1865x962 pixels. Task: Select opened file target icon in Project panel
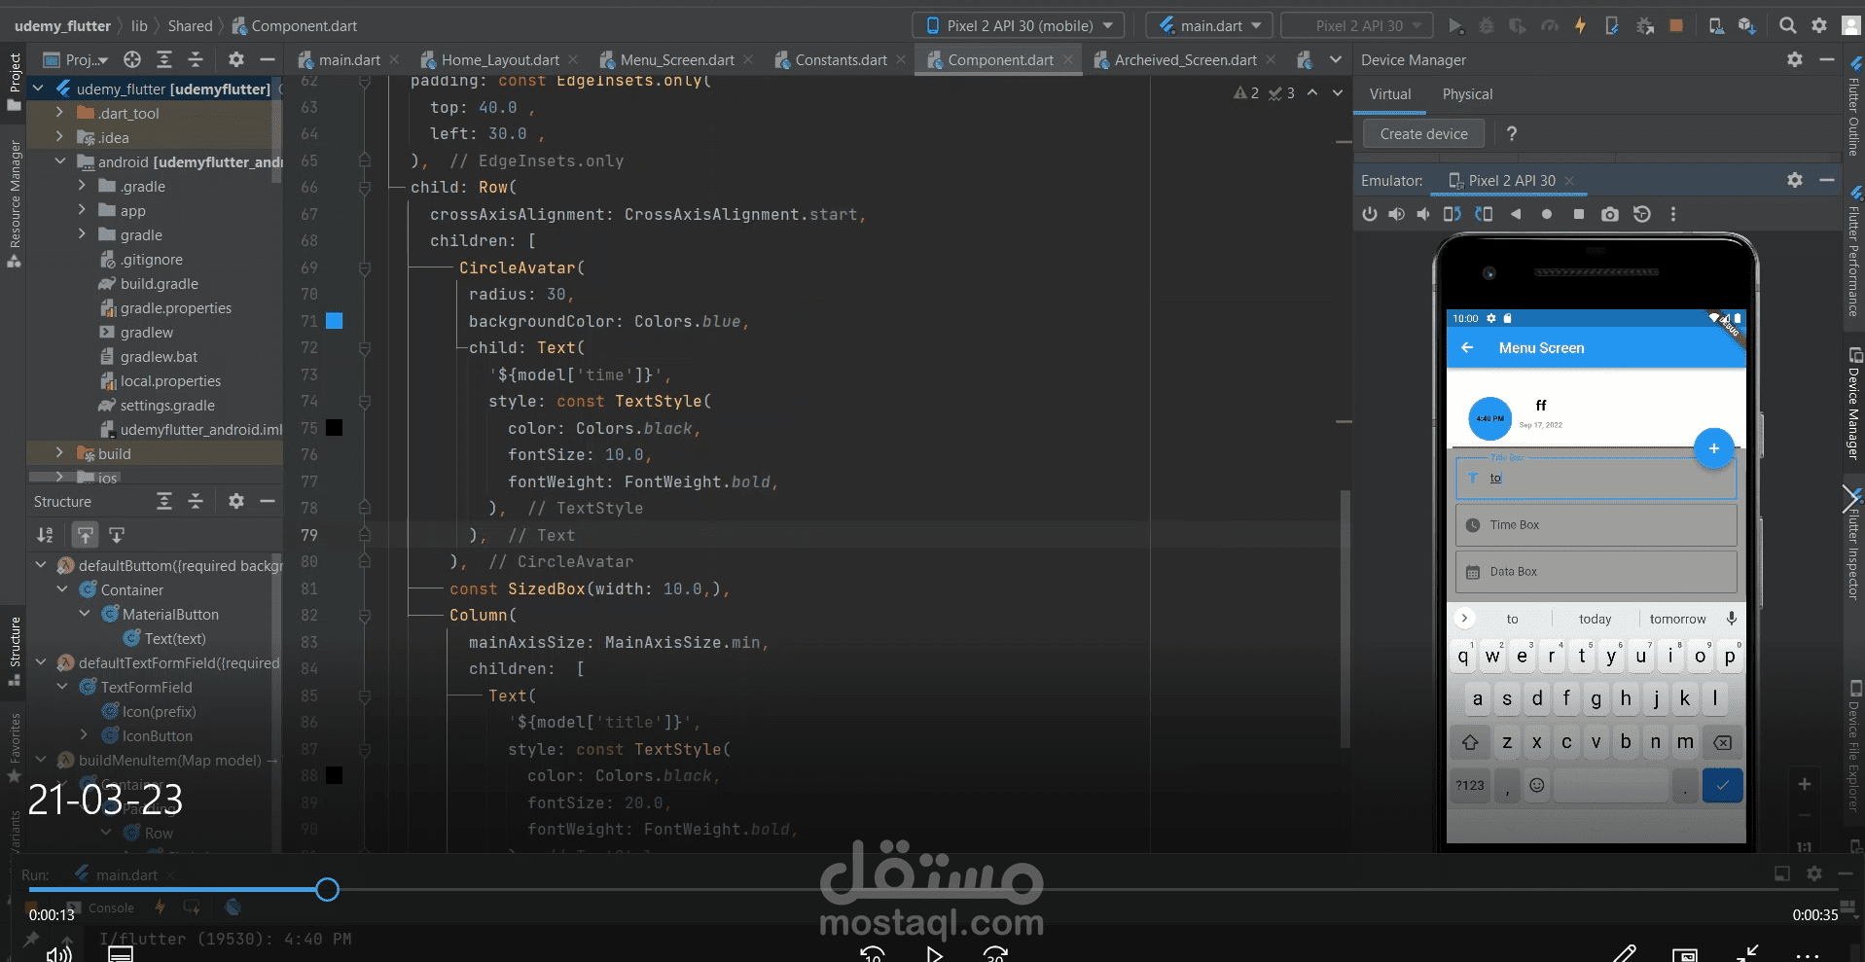point(132,60)
